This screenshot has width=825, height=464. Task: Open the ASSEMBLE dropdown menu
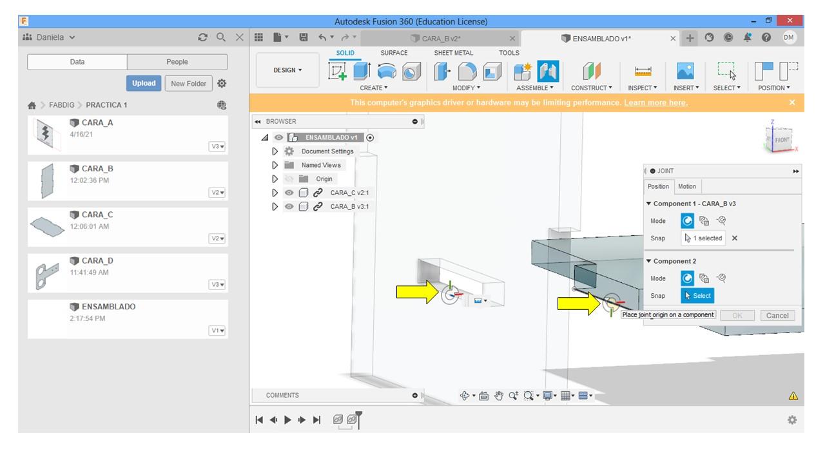click(x=535, y=88)
